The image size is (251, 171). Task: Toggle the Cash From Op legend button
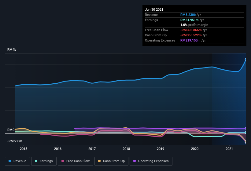[111, 161]
